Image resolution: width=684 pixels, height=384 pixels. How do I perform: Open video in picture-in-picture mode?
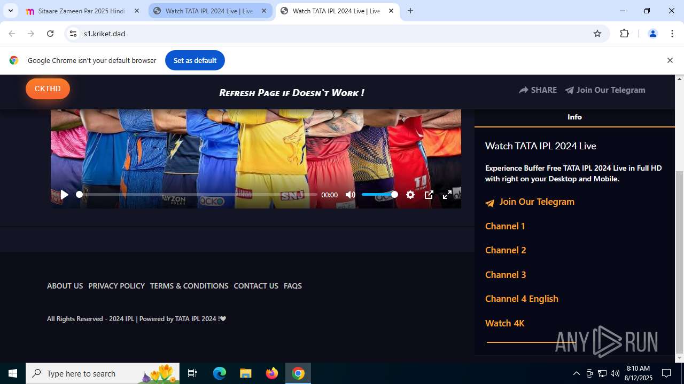[x=429, y=195]
